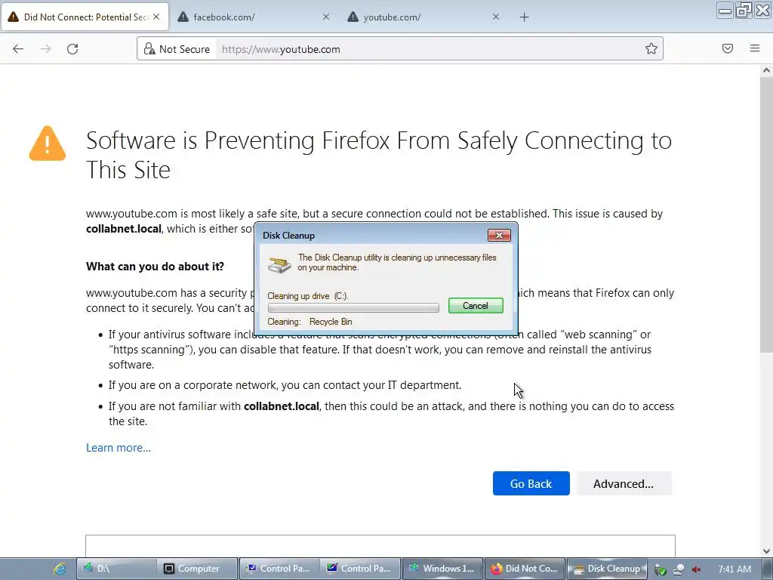Click the muted volume tray icon
Screen dimensions: 773x580
click(x=696, y=569)
